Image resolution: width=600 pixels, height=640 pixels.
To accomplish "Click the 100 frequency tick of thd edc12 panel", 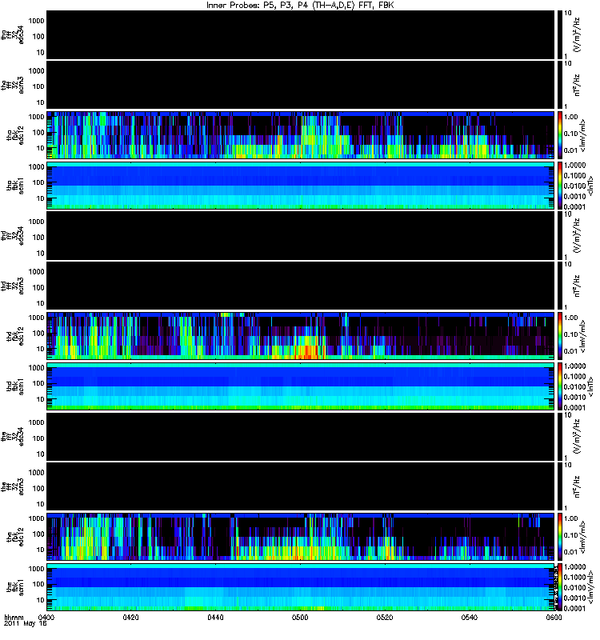I will 38,334.
